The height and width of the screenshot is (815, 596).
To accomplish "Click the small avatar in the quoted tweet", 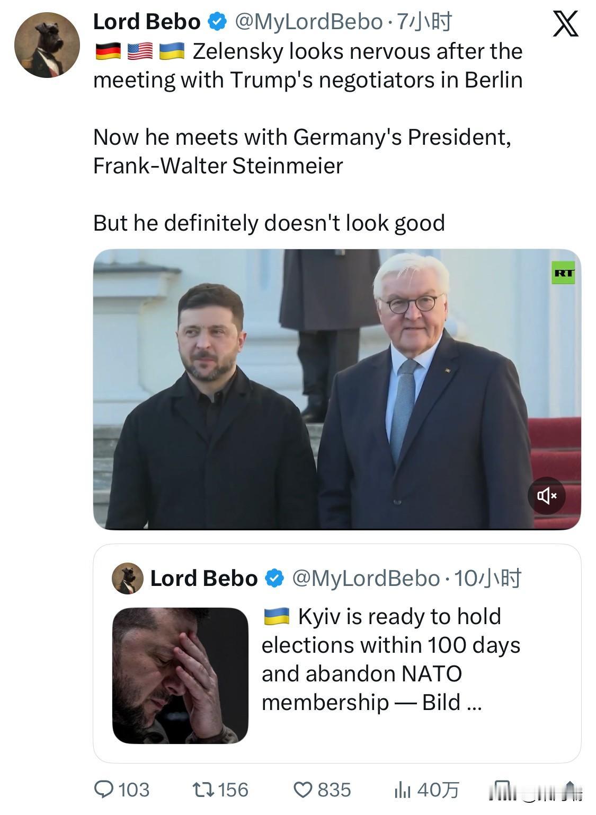I will pyautogui.click(x=128, y=578).
